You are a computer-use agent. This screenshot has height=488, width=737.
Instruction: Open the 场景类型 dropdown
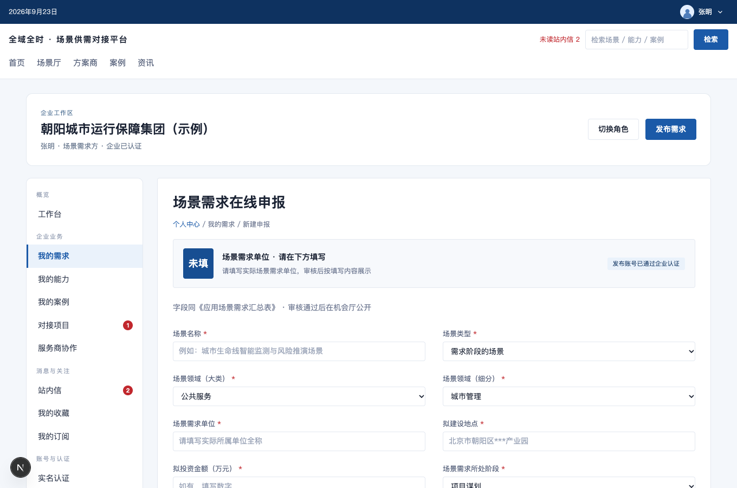pos(569,351)
